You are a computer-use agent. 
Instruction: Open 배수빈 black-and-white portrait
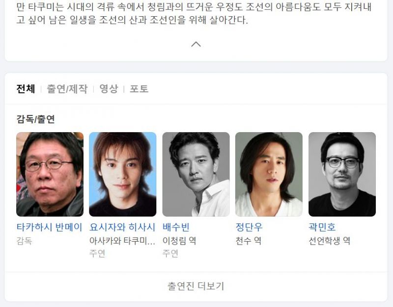(196, 174)
